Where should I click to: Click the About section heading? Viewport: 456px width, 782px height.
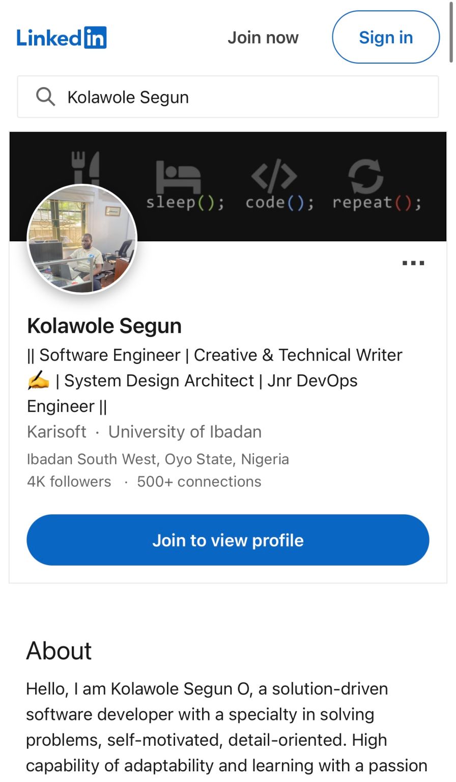click(59, 651)
